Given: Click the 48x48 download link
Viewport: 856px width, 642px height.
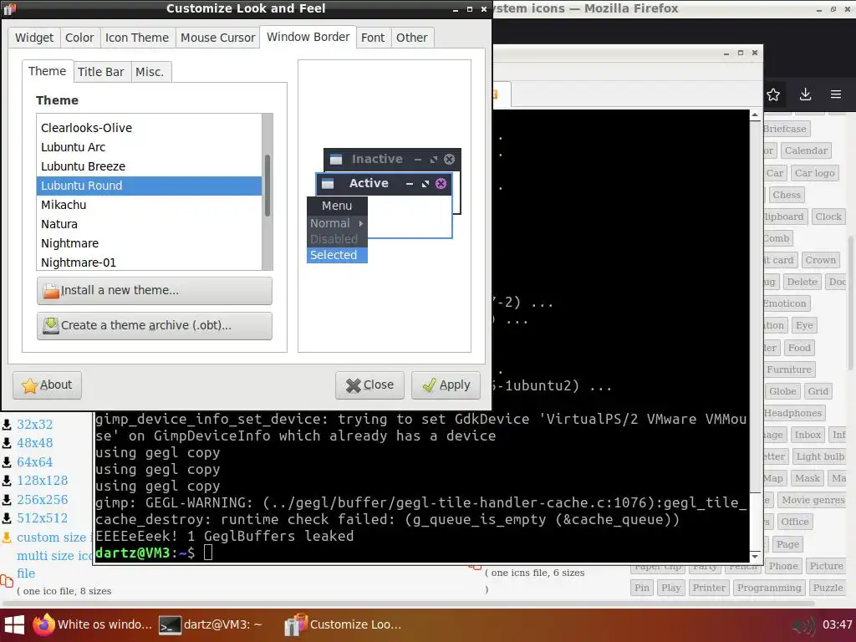Looking at the screenshot, I should 34,443.
